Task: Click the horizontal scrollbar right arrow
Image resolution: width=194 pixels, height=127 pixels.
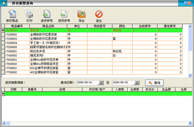Action: (190, 123)
